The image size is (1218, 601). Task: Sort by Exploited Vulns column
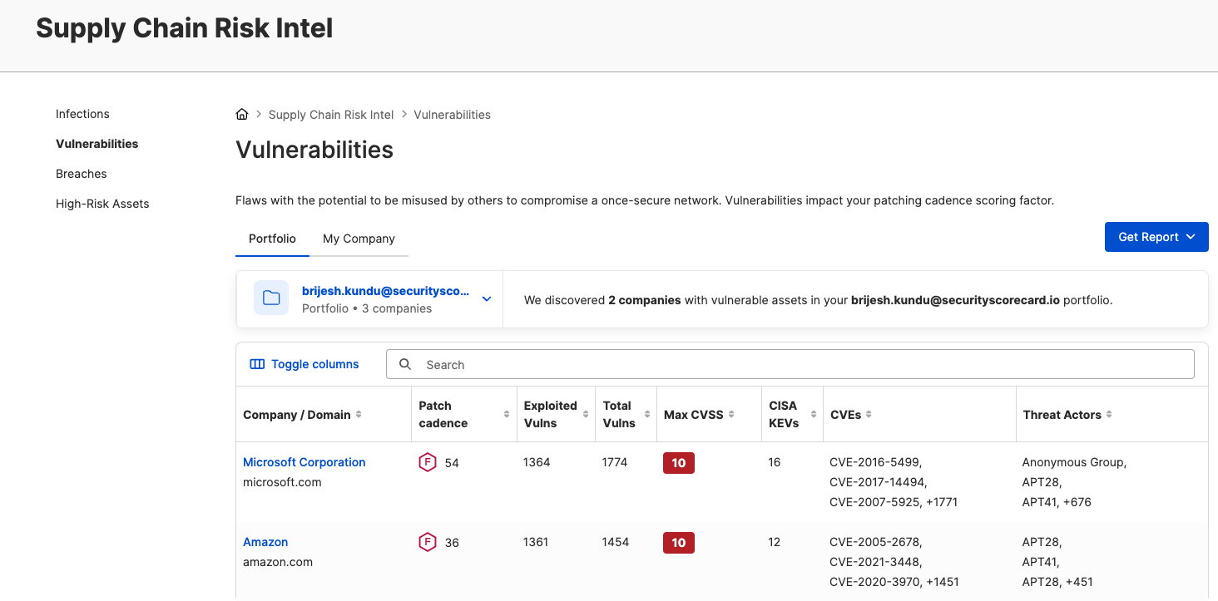tap(586, 415)
